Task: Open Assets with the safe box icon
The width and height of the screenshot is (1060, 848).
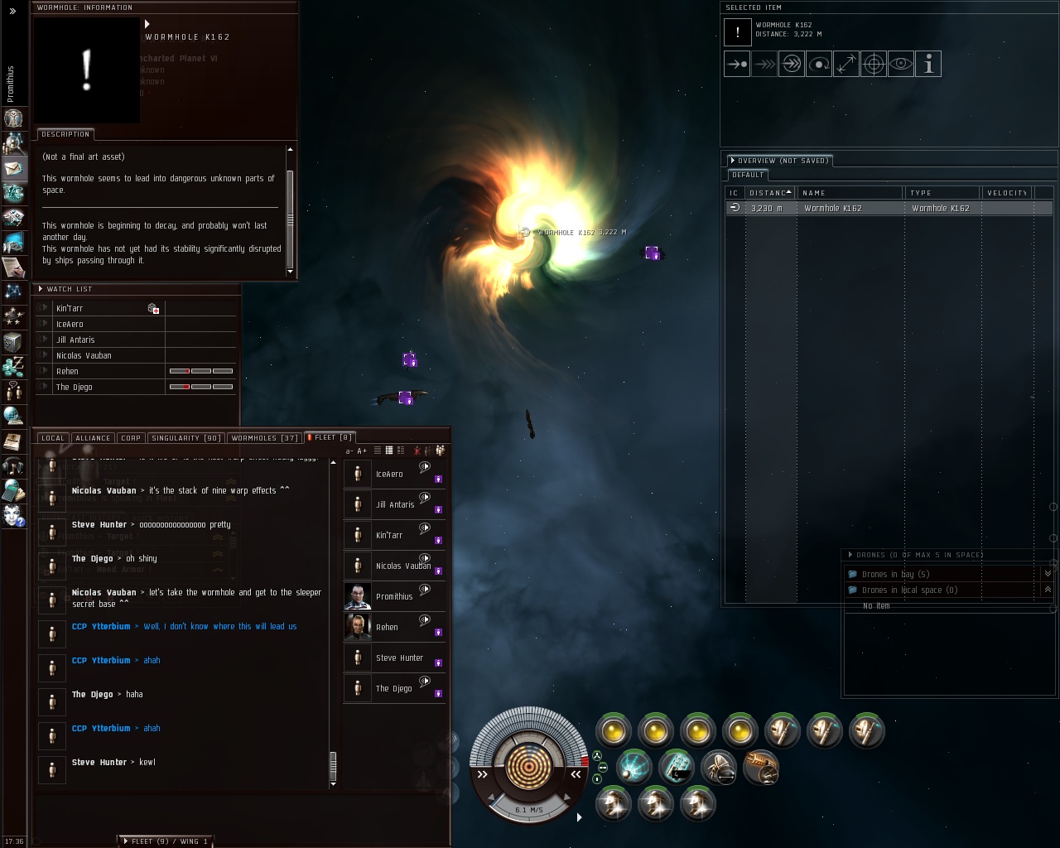Action: (x=13, y=342)
